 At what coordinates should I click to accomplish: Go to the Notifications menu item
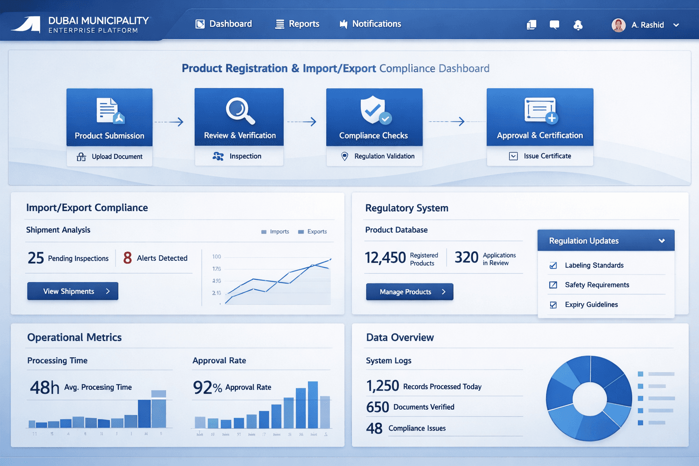point(370,24)
